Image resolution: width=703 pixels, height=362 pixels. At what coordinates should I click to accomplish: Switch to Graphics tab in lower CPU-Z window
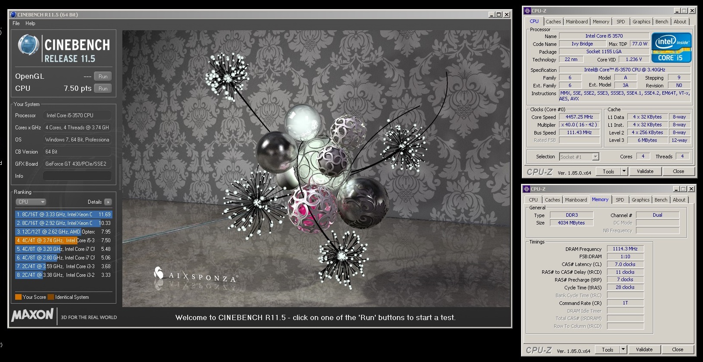tap(640, 200)
